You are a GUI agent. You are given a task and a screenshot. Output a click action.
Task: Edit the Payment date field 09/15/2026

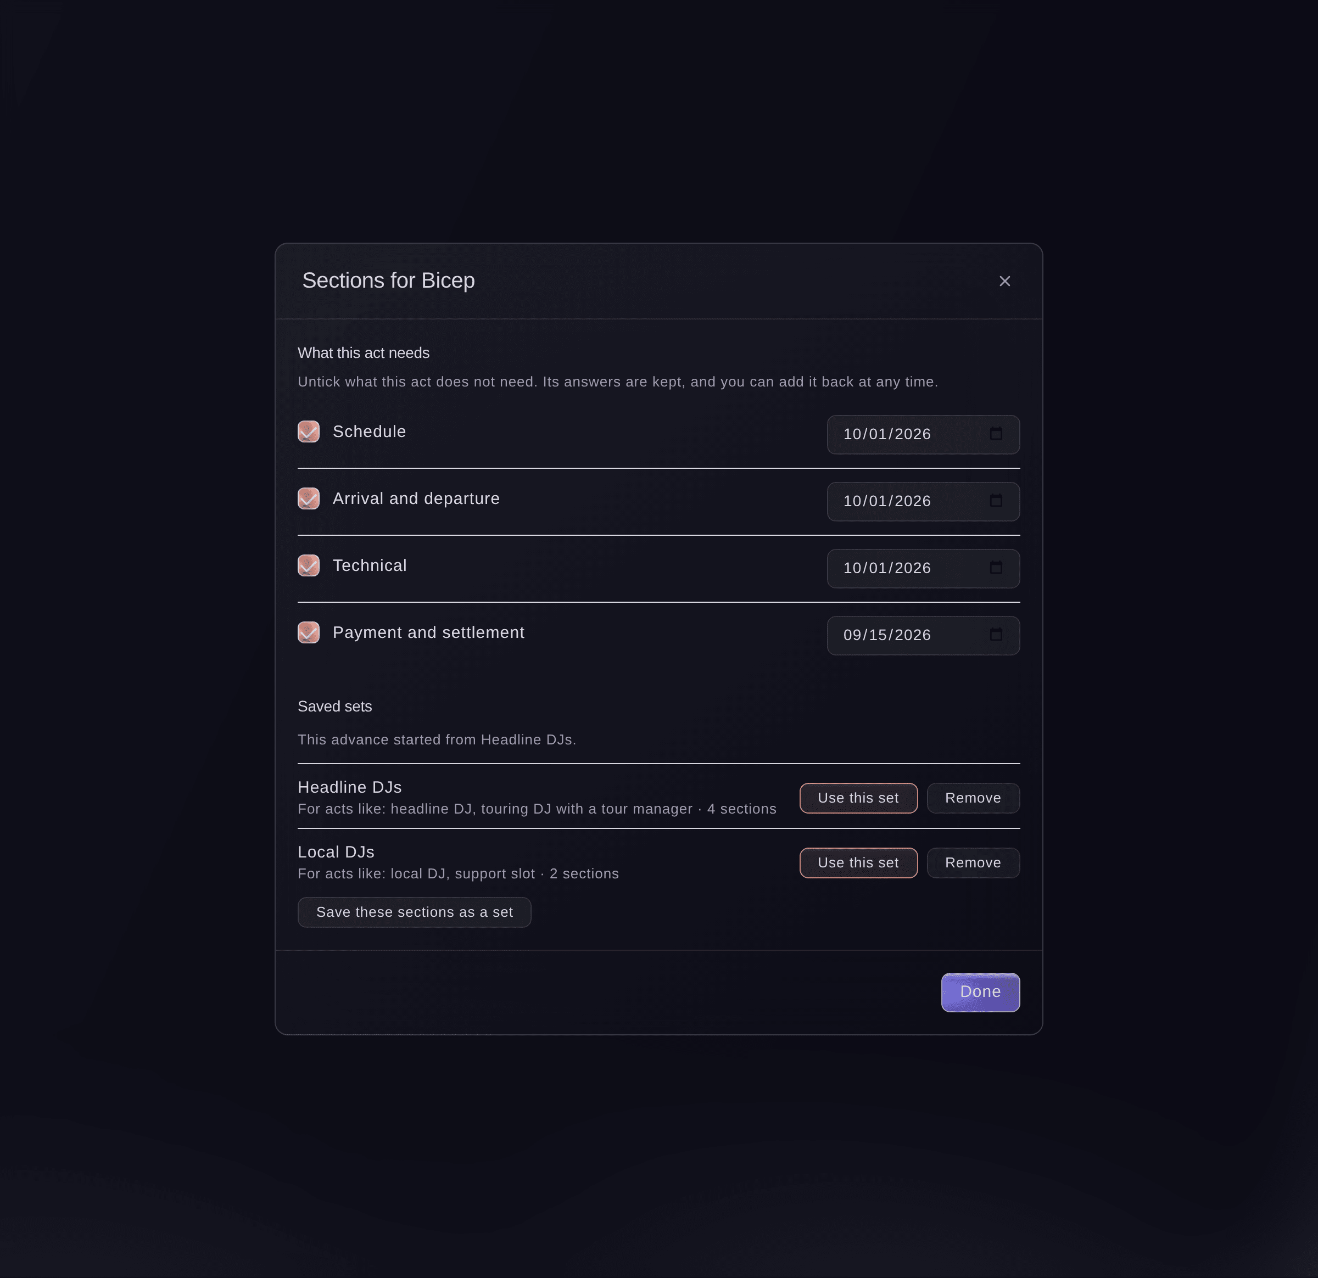coord(923,635)
